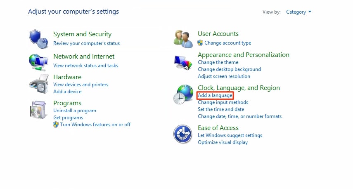Click the User Accounts people icon
The width and height of the screenshot is (353, 189).
pos(183,38)
